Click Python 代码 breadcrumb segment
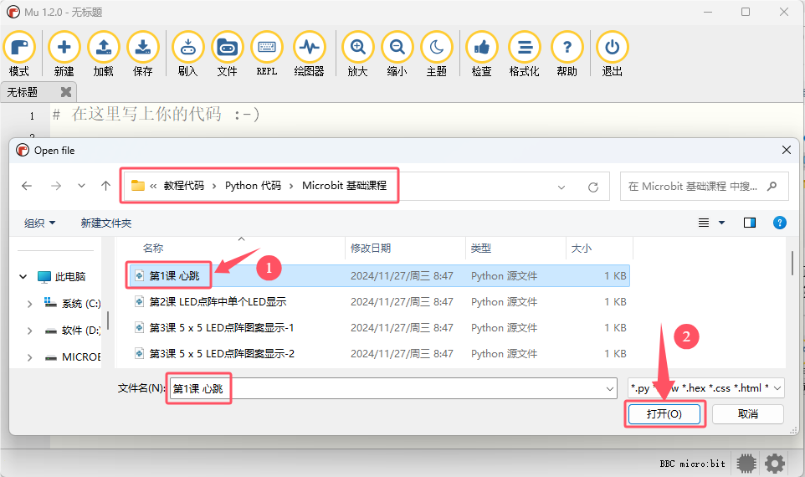This screenshot has height=477, width=805. [253, 186]
